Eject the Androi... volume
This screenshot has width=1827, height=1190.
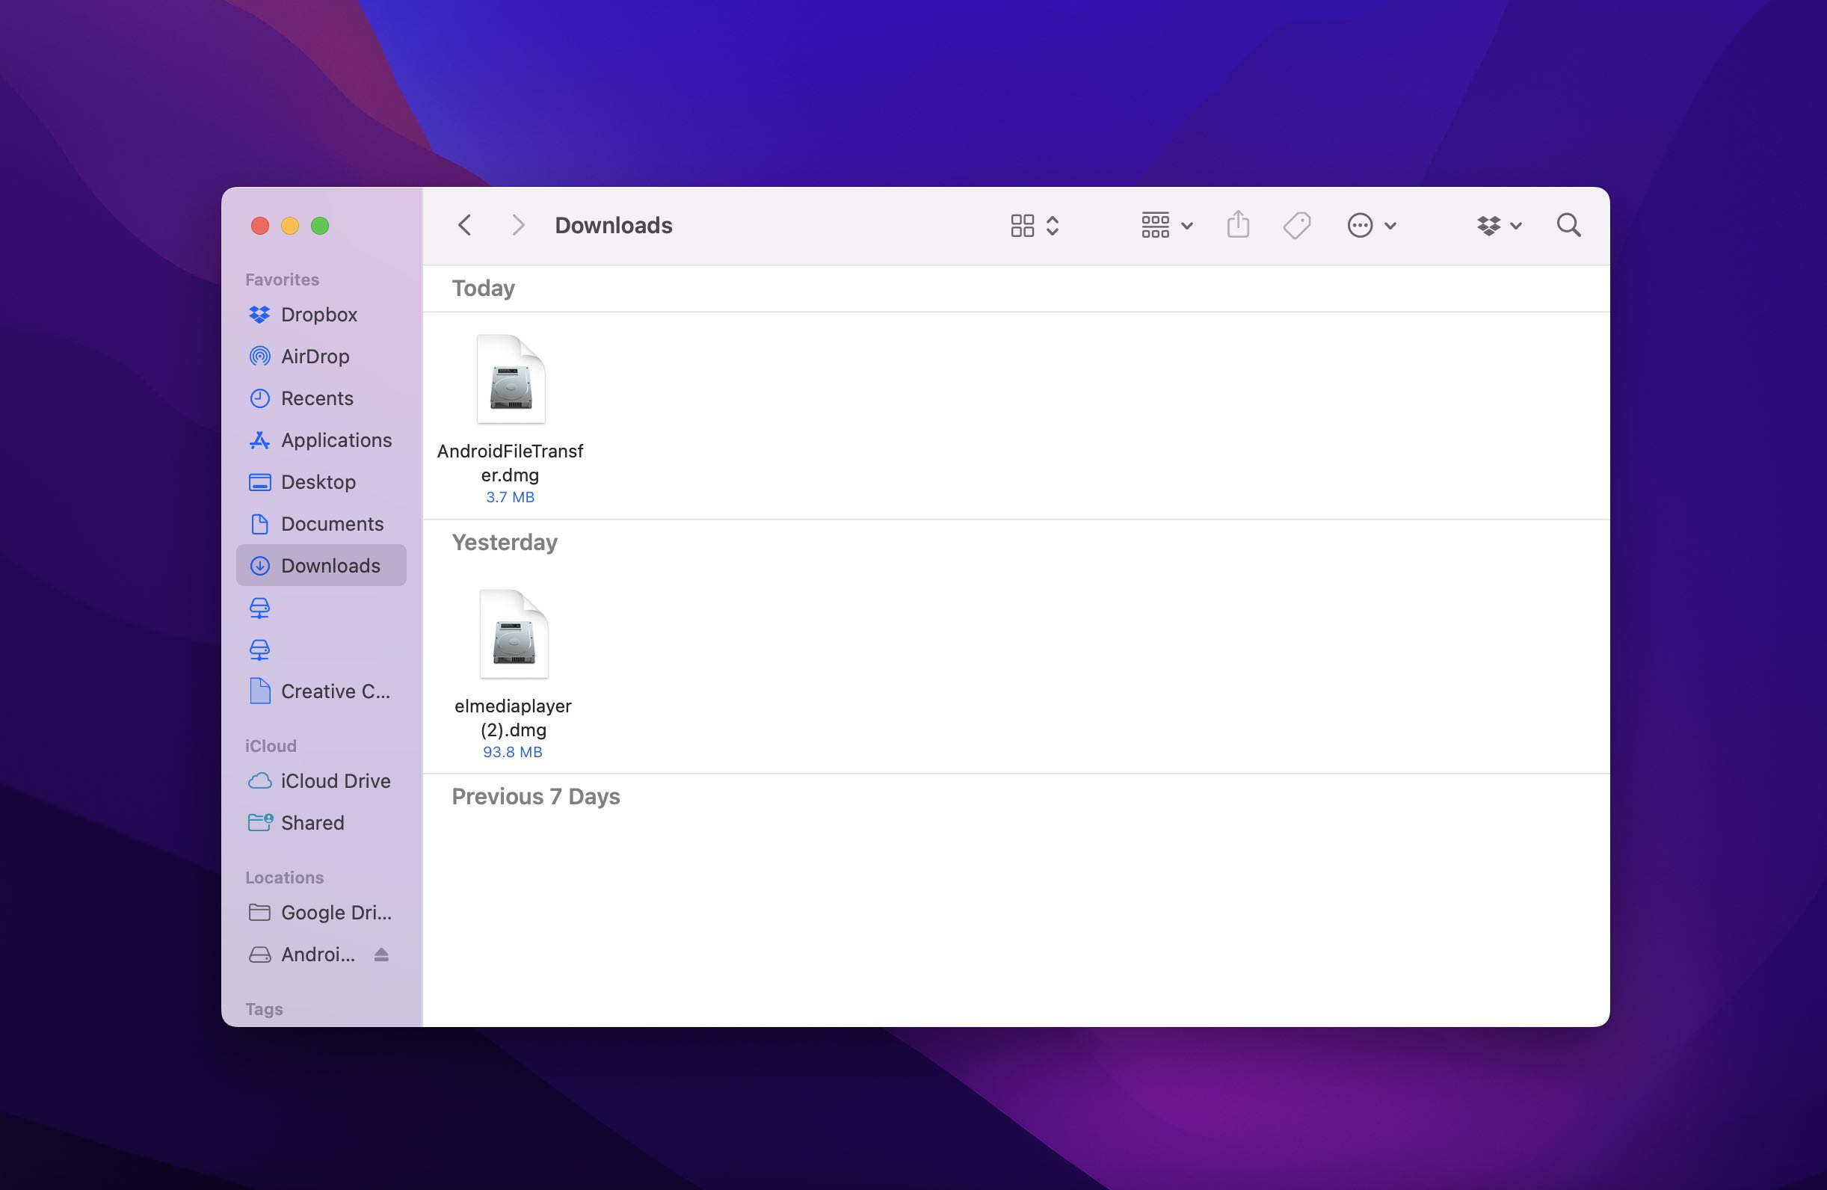click(x=381, y=955)
